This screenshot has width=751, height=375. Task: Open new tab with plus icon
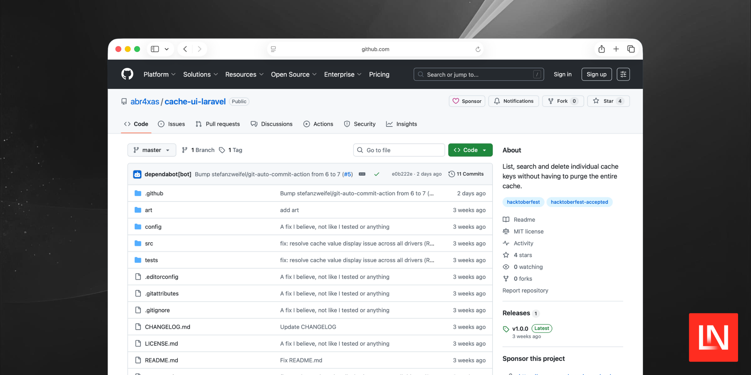(x=616, y=49)
